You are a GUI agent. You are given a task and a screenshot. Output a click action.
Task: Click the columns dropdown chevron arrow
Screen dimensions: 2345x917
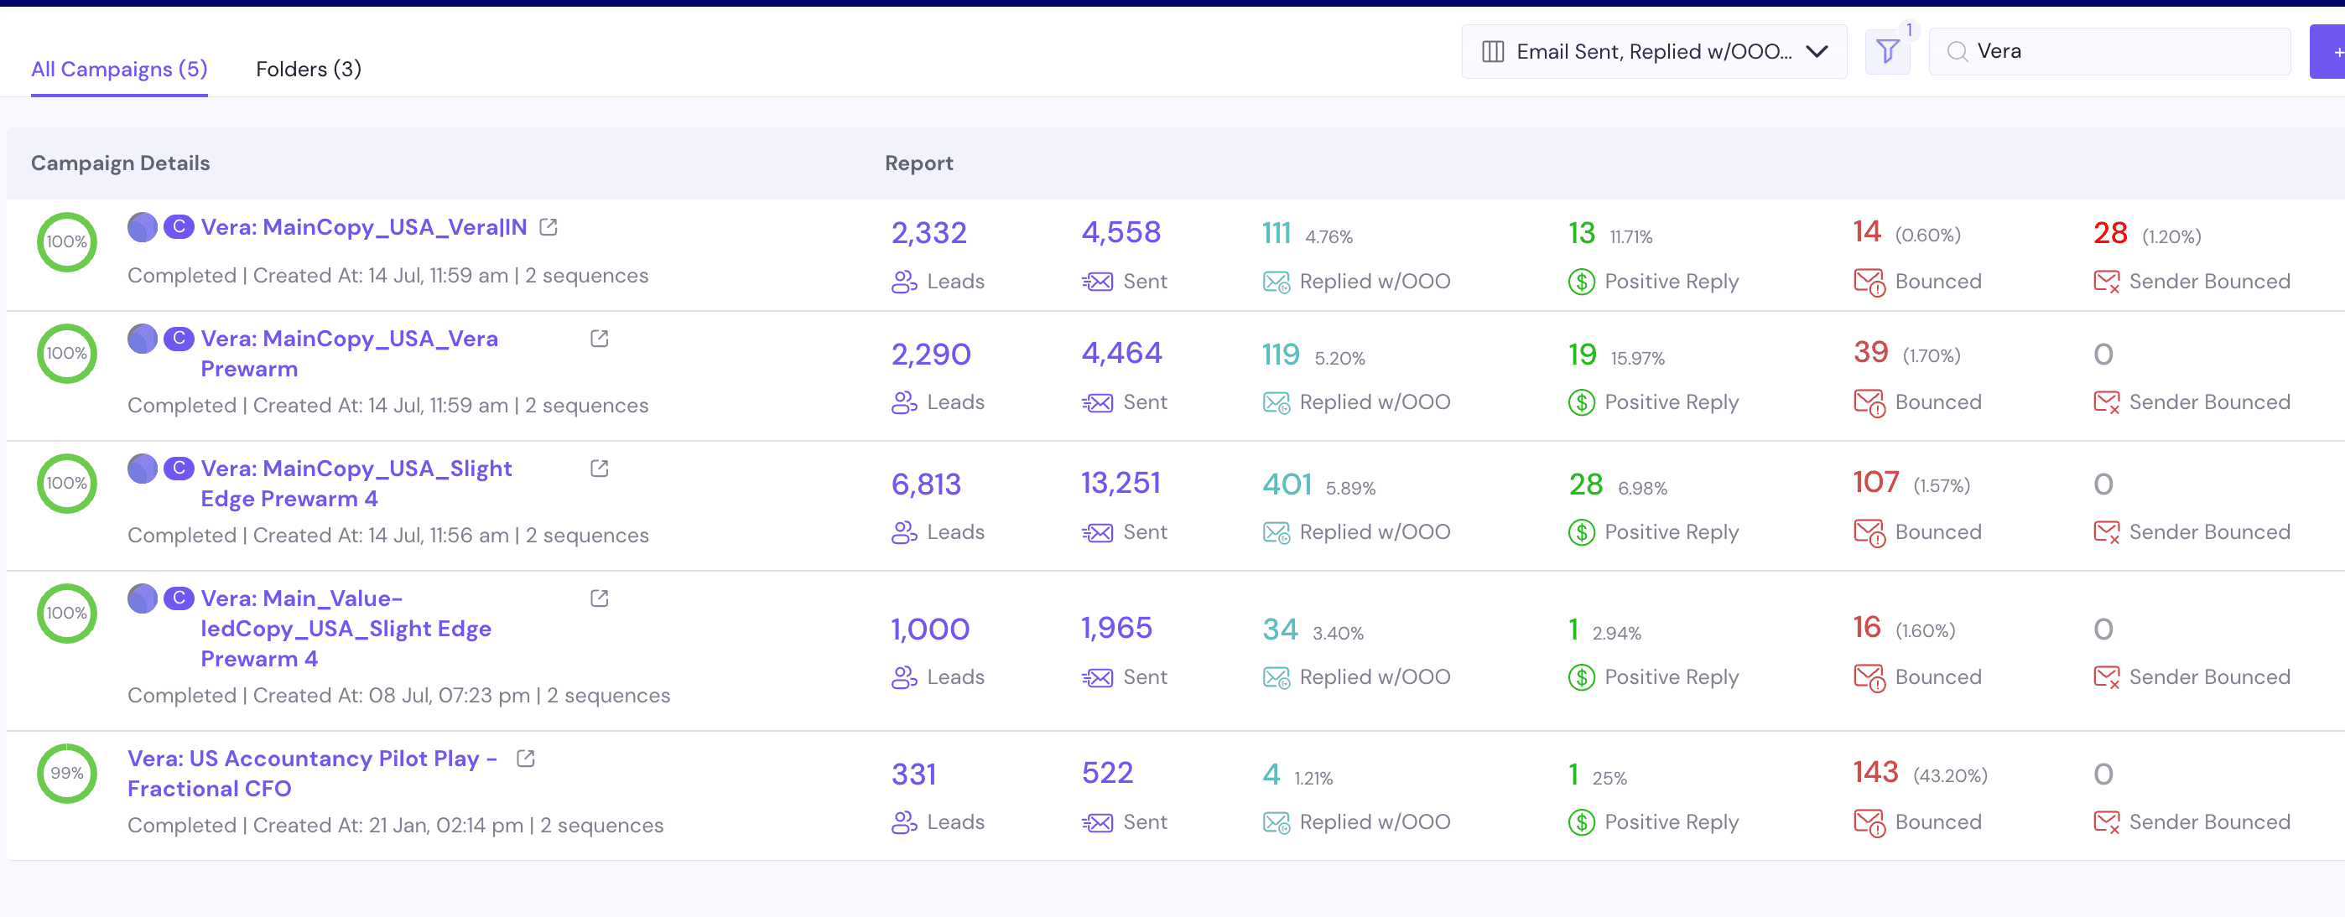[x=1817, y=52]
